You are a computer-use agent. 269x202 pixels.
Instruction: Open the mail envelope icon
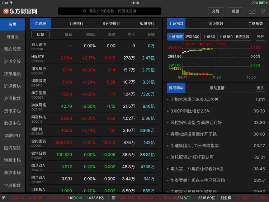coord(252,11)
